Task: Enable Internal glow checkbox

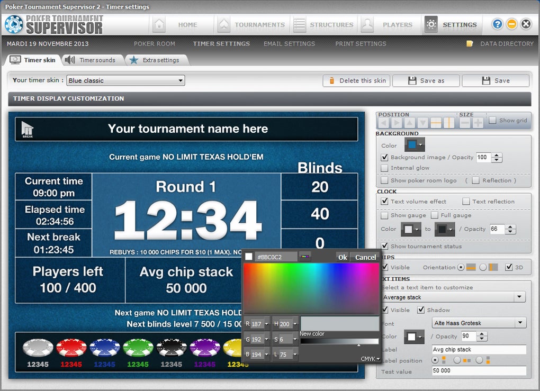Action: [385, 168]
